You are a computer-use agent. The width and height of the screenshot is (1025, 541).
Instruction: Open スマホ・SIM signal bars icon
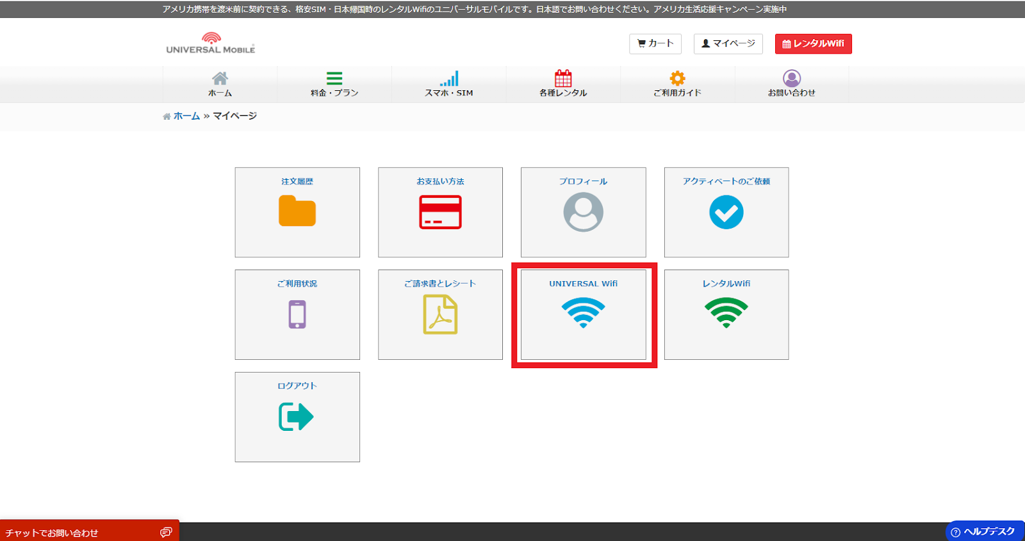pos(449,78)
